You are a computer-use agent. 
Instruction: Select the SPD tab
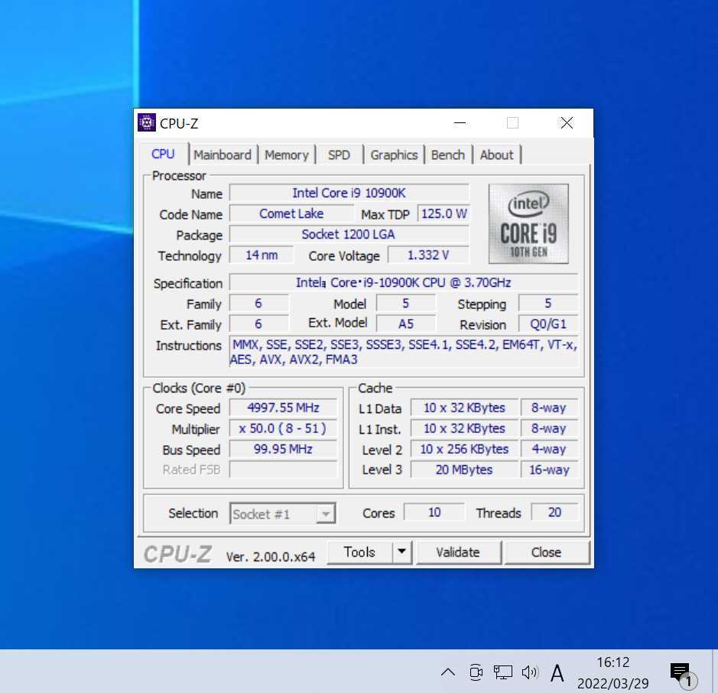tap(339, 155)
